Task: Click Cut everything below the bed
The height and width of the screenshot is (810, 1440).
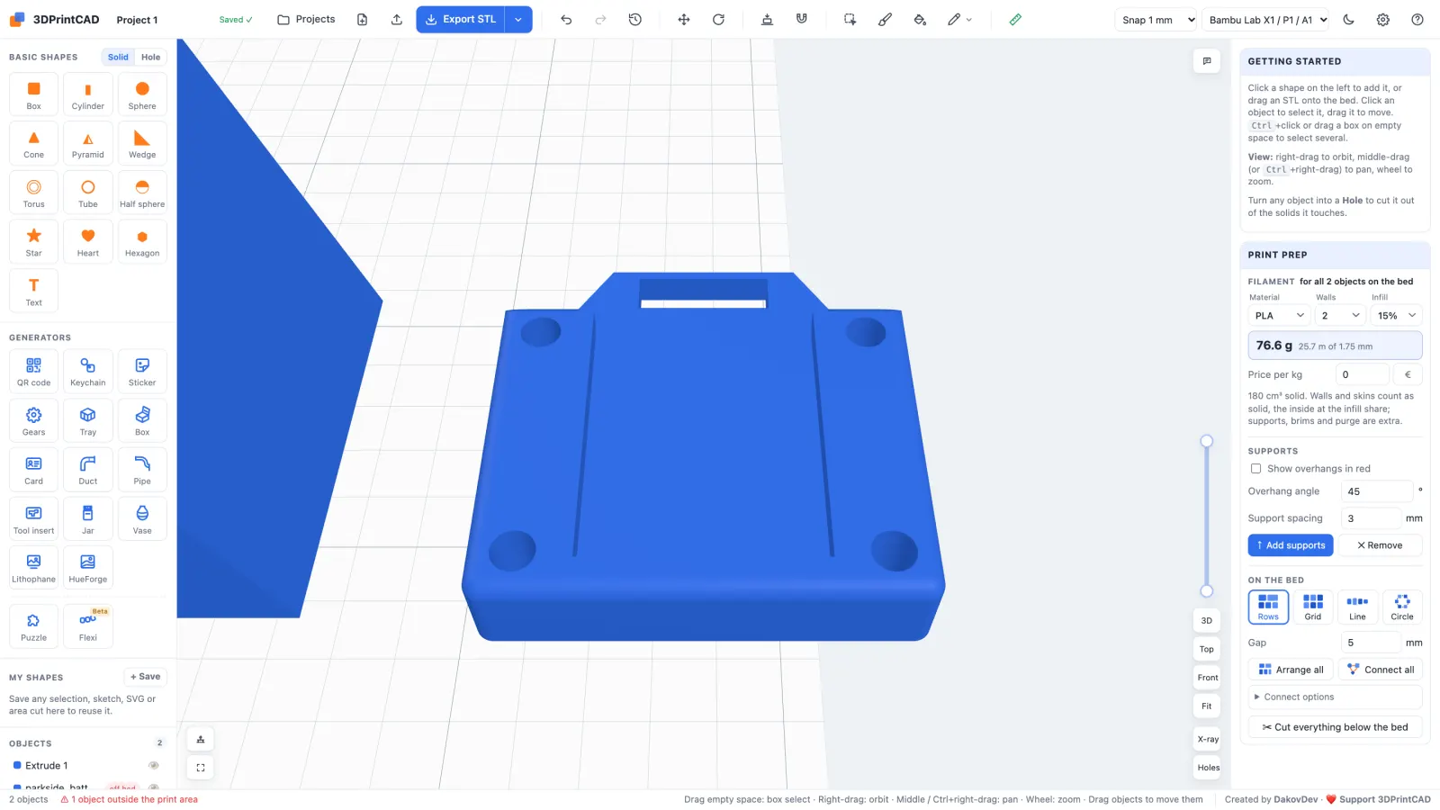Action: 1335,727
